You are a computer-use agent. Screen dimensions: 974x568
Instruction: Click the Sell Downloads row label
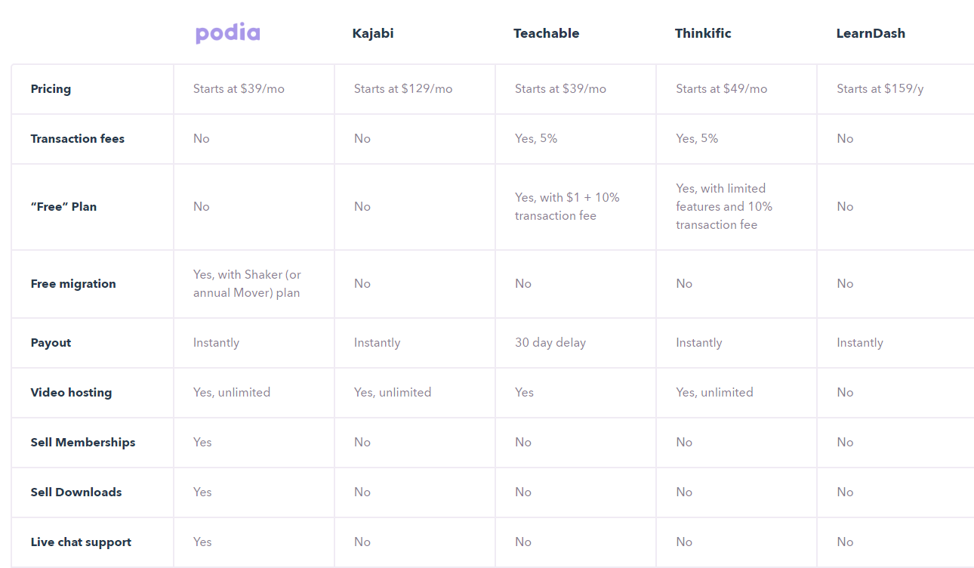tap(76, 492)
